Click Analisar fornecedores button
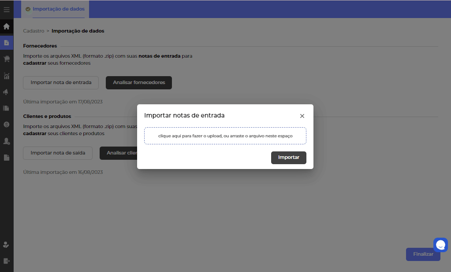This screenshot has width=451, height=272. (139, 82)
